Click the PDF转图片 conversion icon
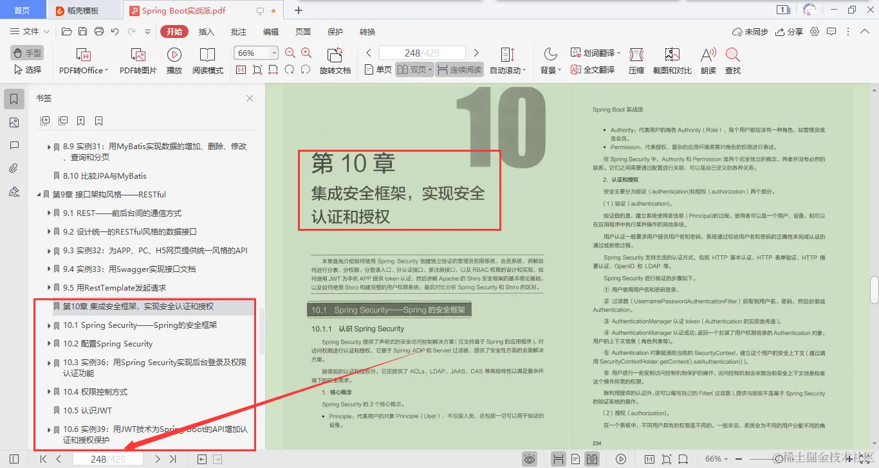This screenshot has height=468, width=879. click(138, 61)
